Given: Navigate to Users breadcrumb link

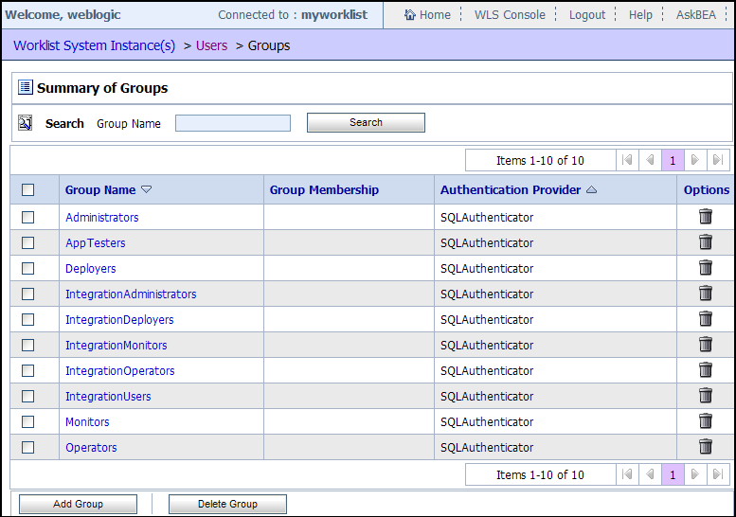Looking at the screenshot, I should (211, 45).
